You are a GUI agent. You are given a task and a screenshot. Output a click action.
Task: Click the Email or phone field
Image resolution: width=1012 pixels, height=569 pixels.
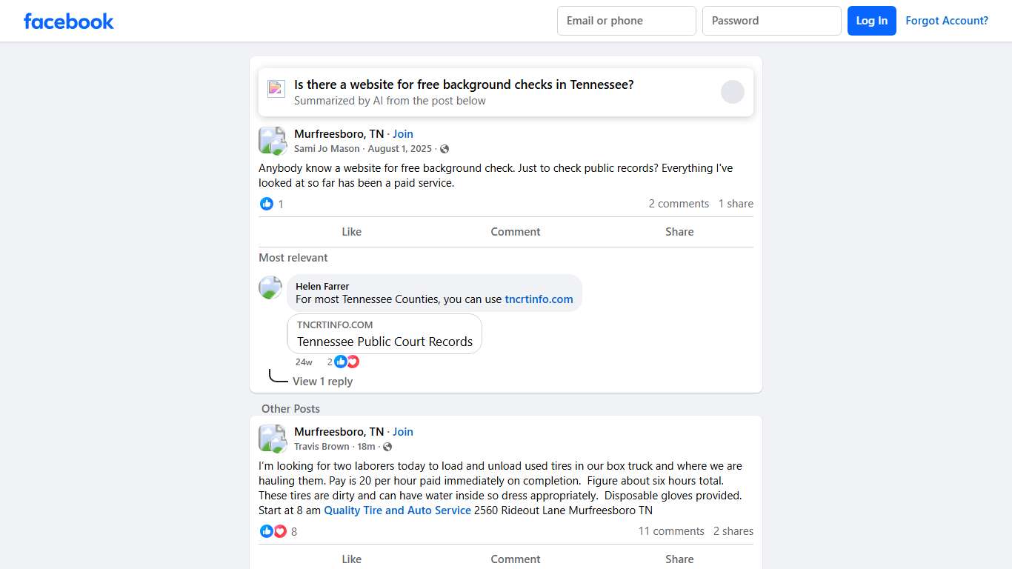[x=626, y=21]
